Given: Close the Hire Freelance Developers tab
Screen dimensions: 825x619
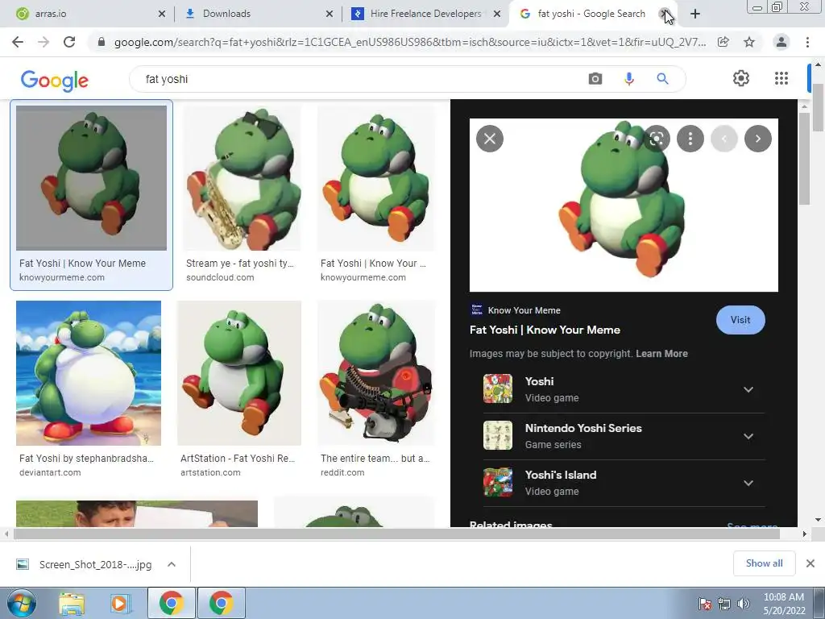Looking at the screenshot, I should tap(496, 14).
